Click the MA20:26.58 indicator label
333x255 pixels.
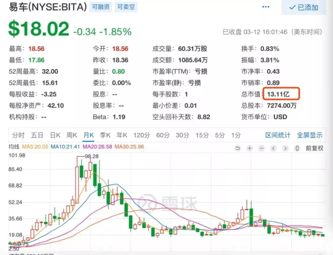point(97,147)
